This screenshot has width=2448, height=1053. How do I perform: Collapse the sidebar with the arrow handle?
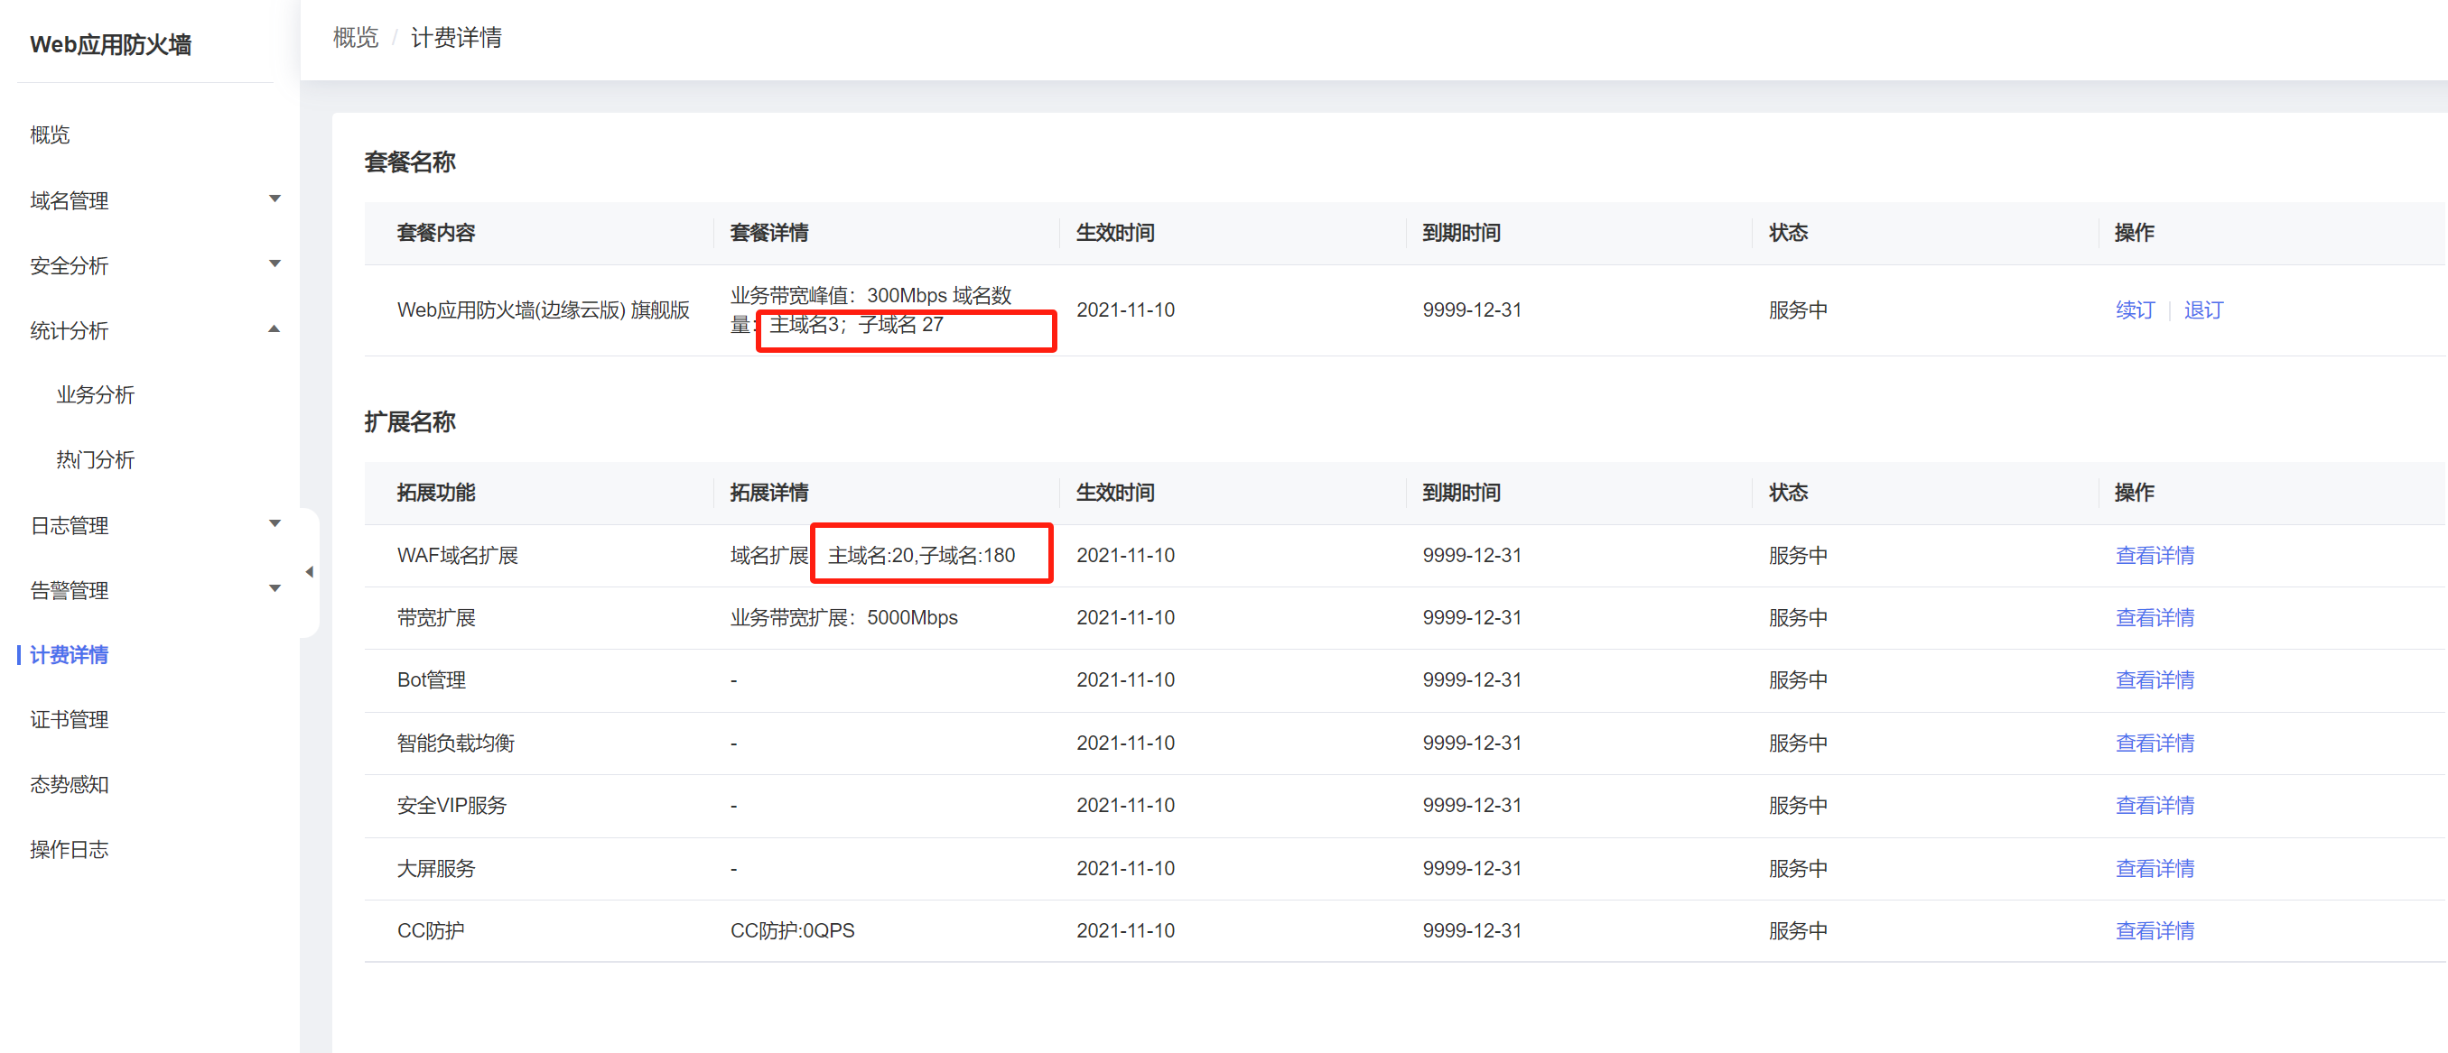[309, 571]
